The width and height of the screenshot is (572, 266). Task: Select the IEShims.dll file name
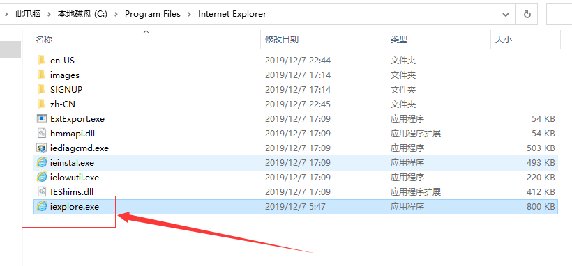coord(72,191)
